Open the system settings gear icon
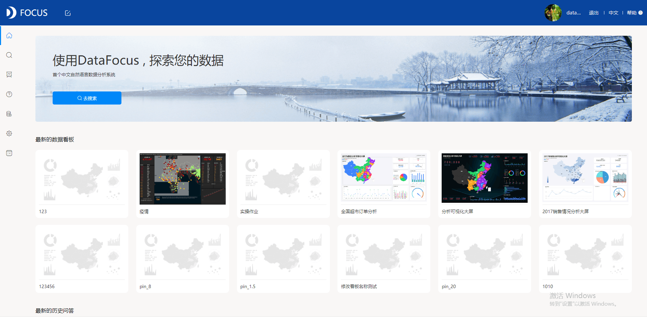 pos(9,133)
